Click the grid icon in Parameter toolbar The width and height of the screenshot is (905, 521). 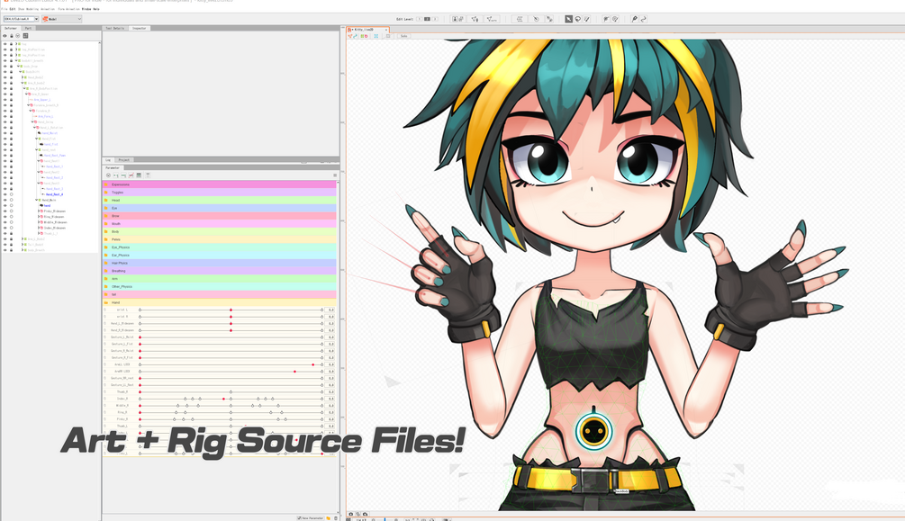coord(139,175)
